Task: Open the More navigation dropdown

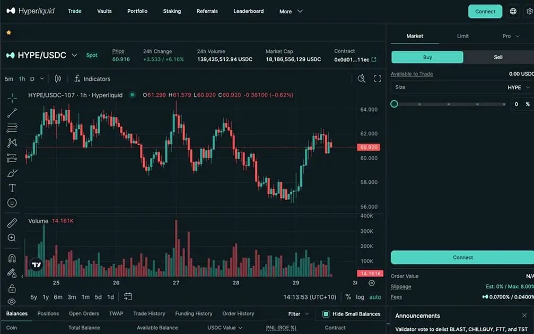Action: (291, 11)
